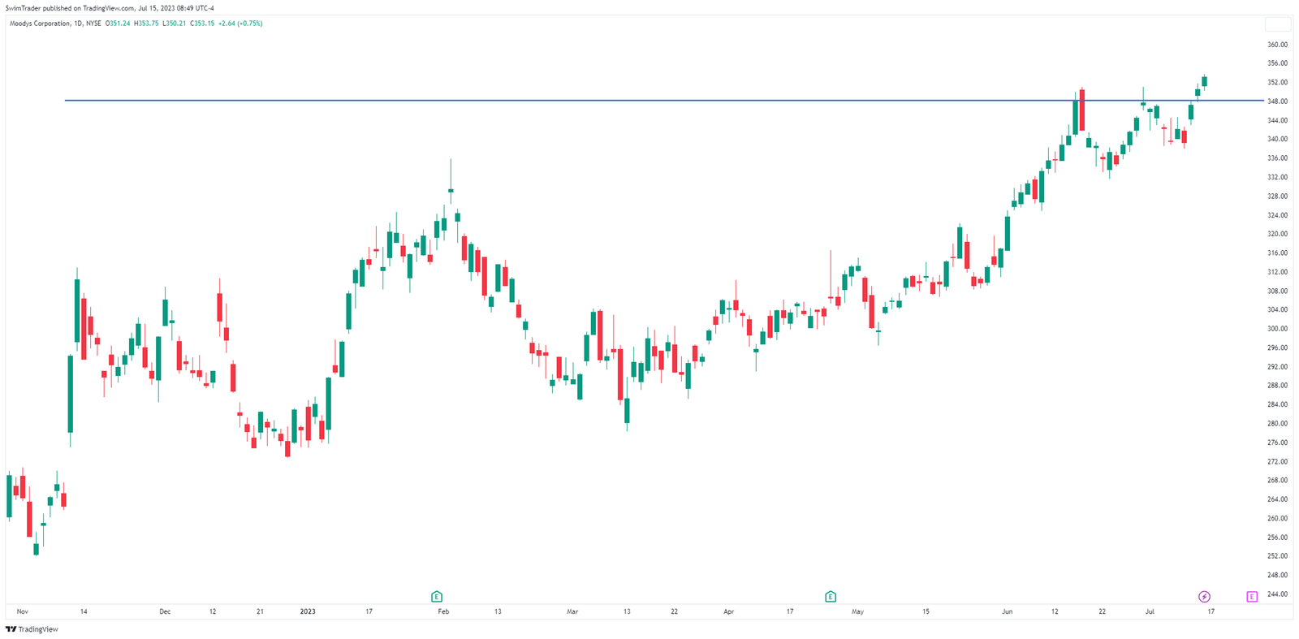This screenshot has height=639, width=1299.
Task: Click the 316.00 price scale label
Action: pyautogui.click(x=1277, y=253)
